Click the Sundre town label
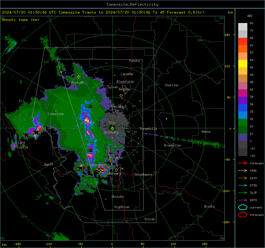The height and width of the screenshot is (248, 265). [90, 122]
